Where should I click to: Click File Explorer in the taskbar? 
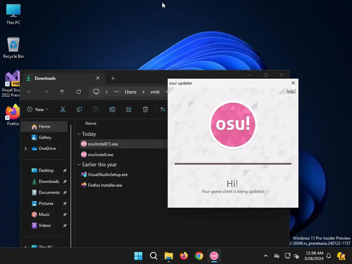click(x=168, y=256)
